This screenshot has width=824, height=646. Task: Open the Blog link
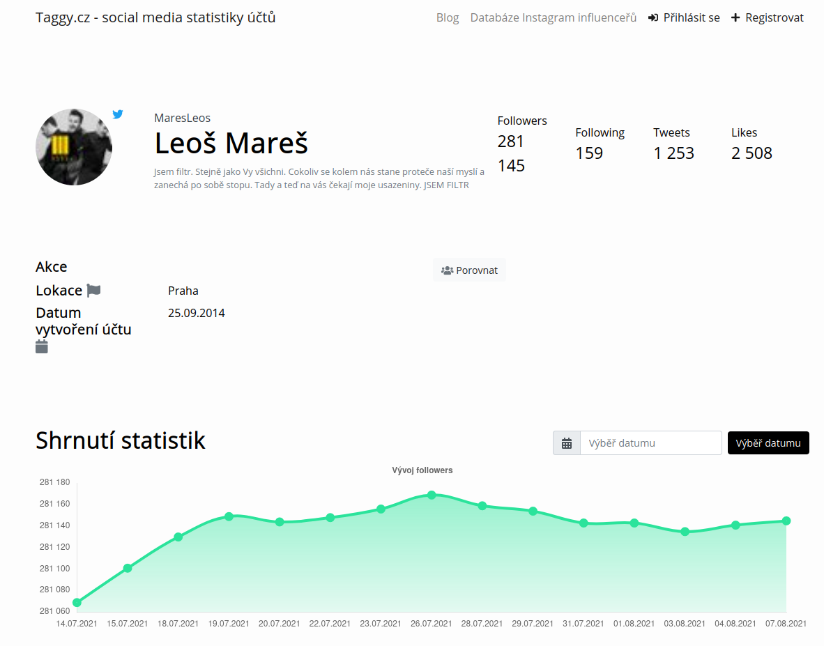[x=448, y=18]
